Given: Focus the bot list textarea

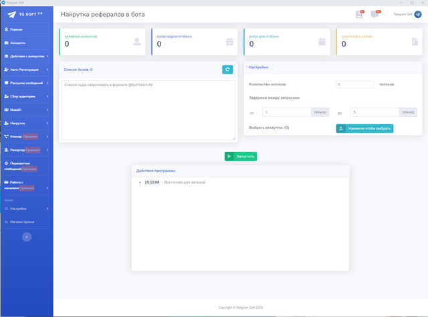Looking at the screenshot, I should pyautogui.click(x=148, y=110).
